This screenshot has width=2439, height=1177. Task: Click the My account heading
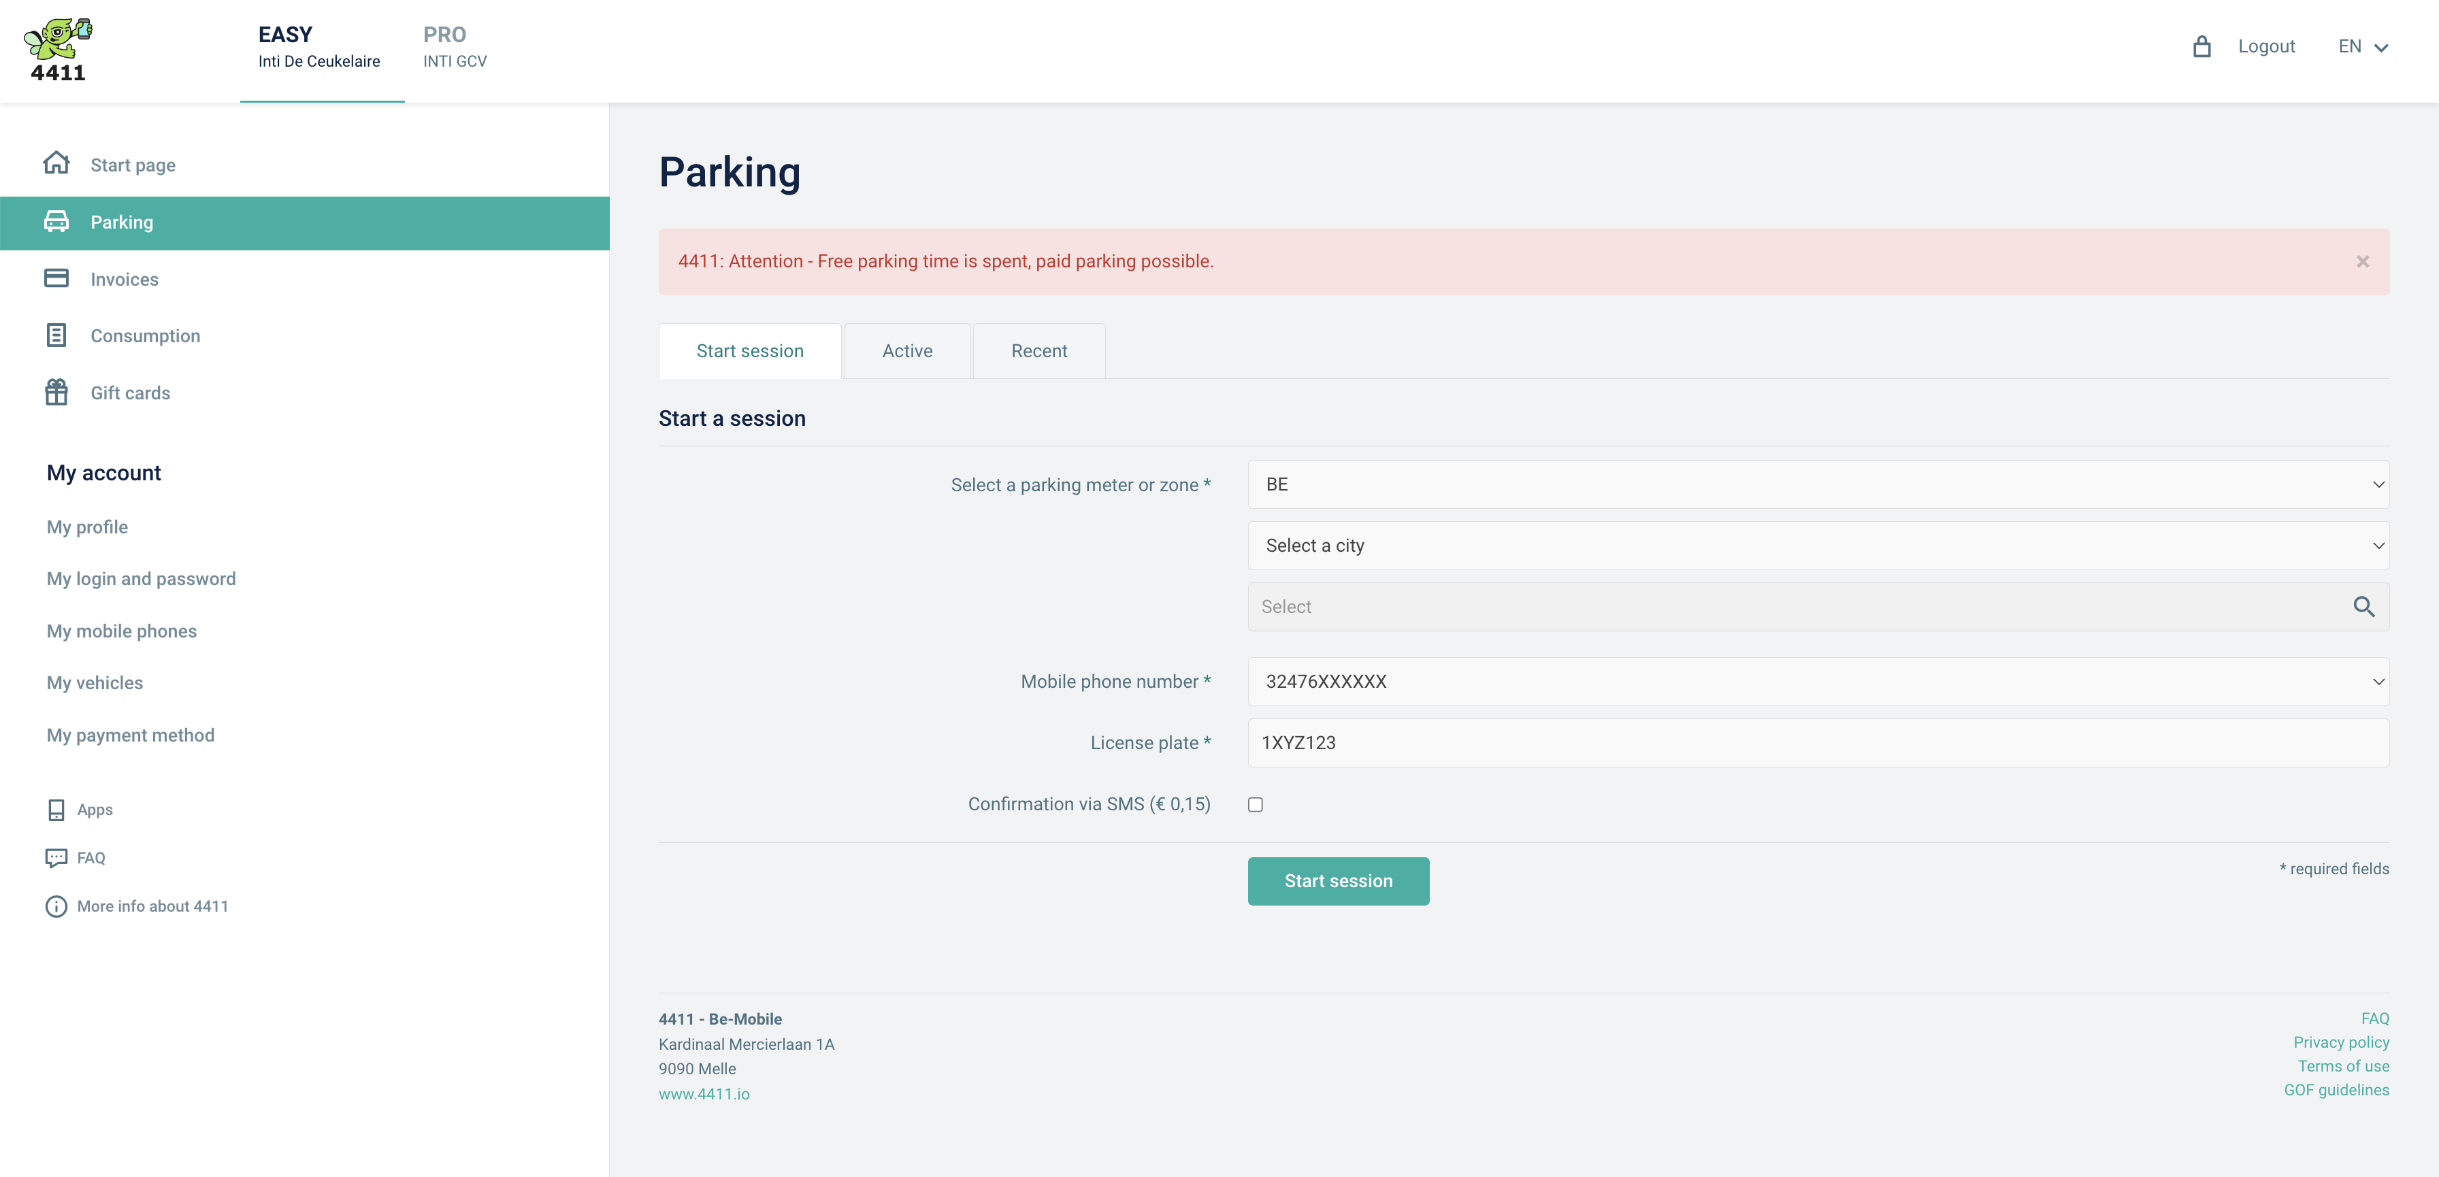pos(104,474)
